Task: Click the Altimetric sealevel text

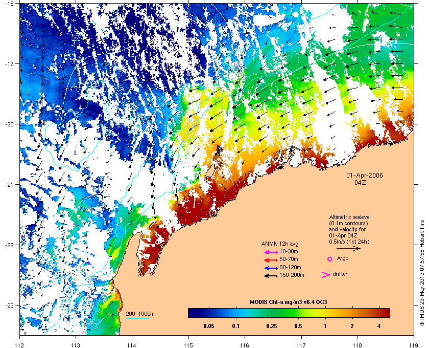Action: click(350, 217)
